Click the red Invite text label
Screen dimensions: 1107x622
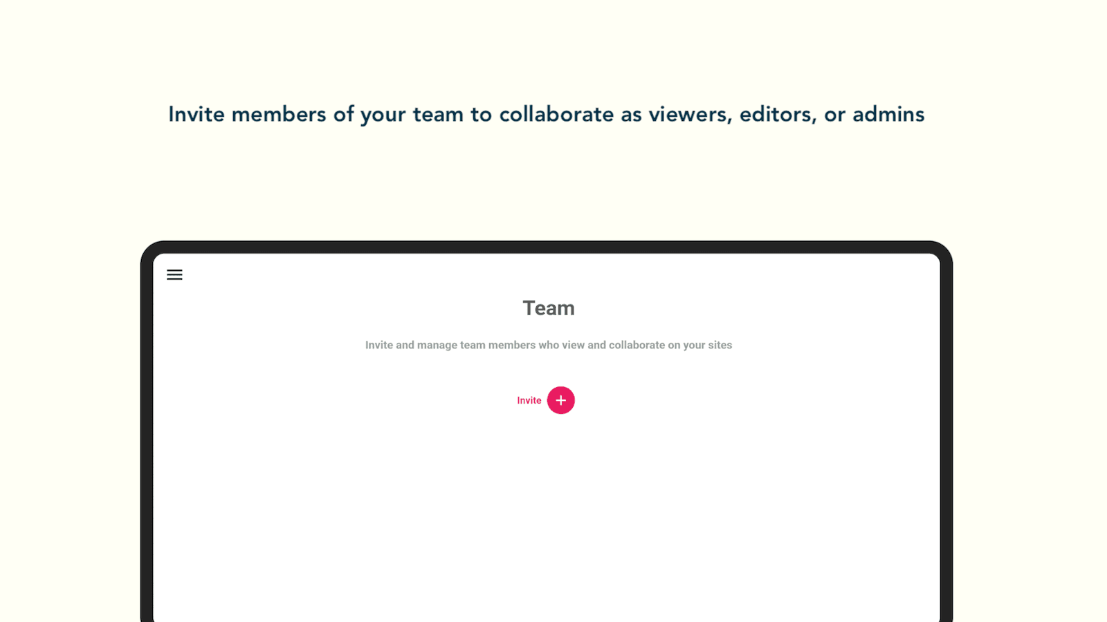[529, 401]
